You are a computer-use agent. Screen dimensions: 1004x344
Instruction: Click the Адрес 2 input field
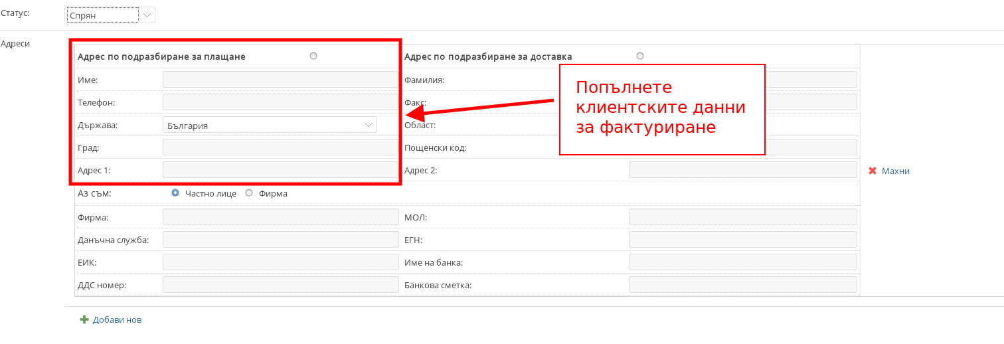pos(742,170)
